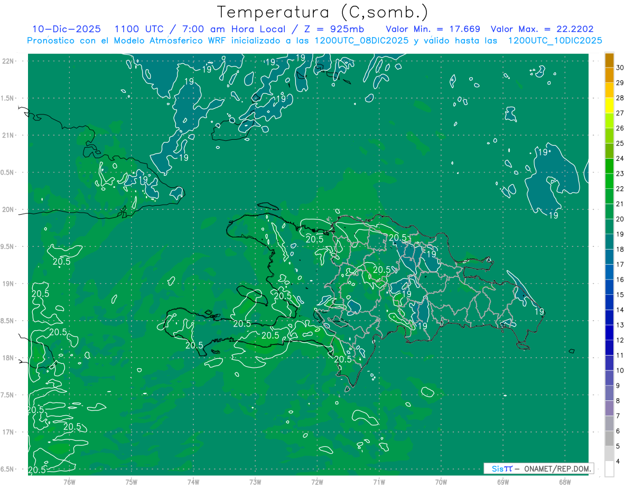Click color scale label "6"
The width and height of the screenshot is (634, 489).
tap(619, 431)
